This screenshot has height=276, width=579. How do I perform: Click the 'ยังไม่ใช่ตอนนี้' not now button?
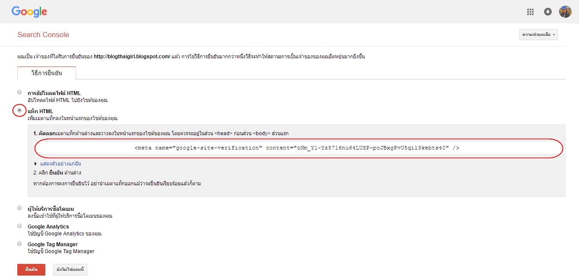70,270
